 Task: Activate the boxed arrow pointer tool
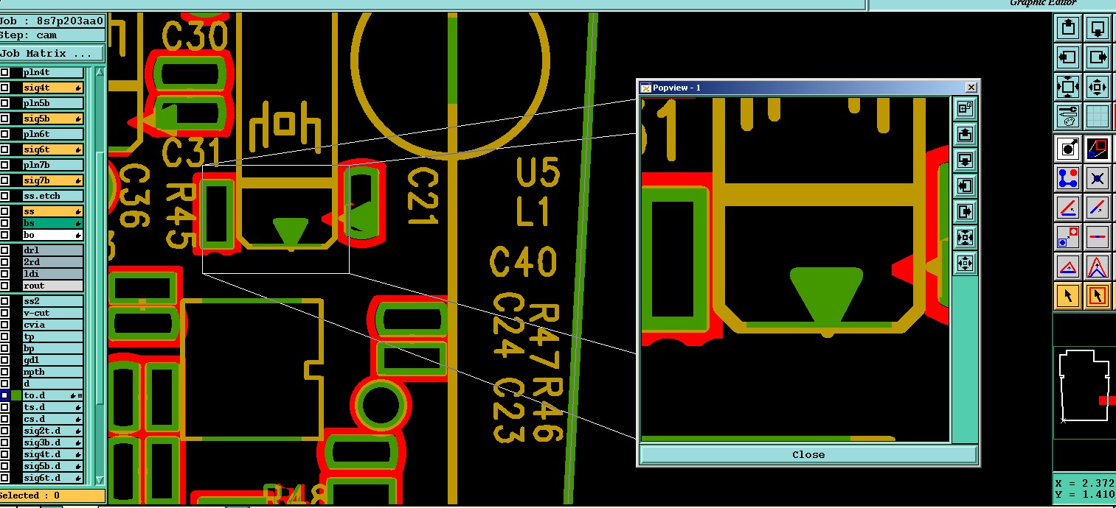coord(1098,296)
